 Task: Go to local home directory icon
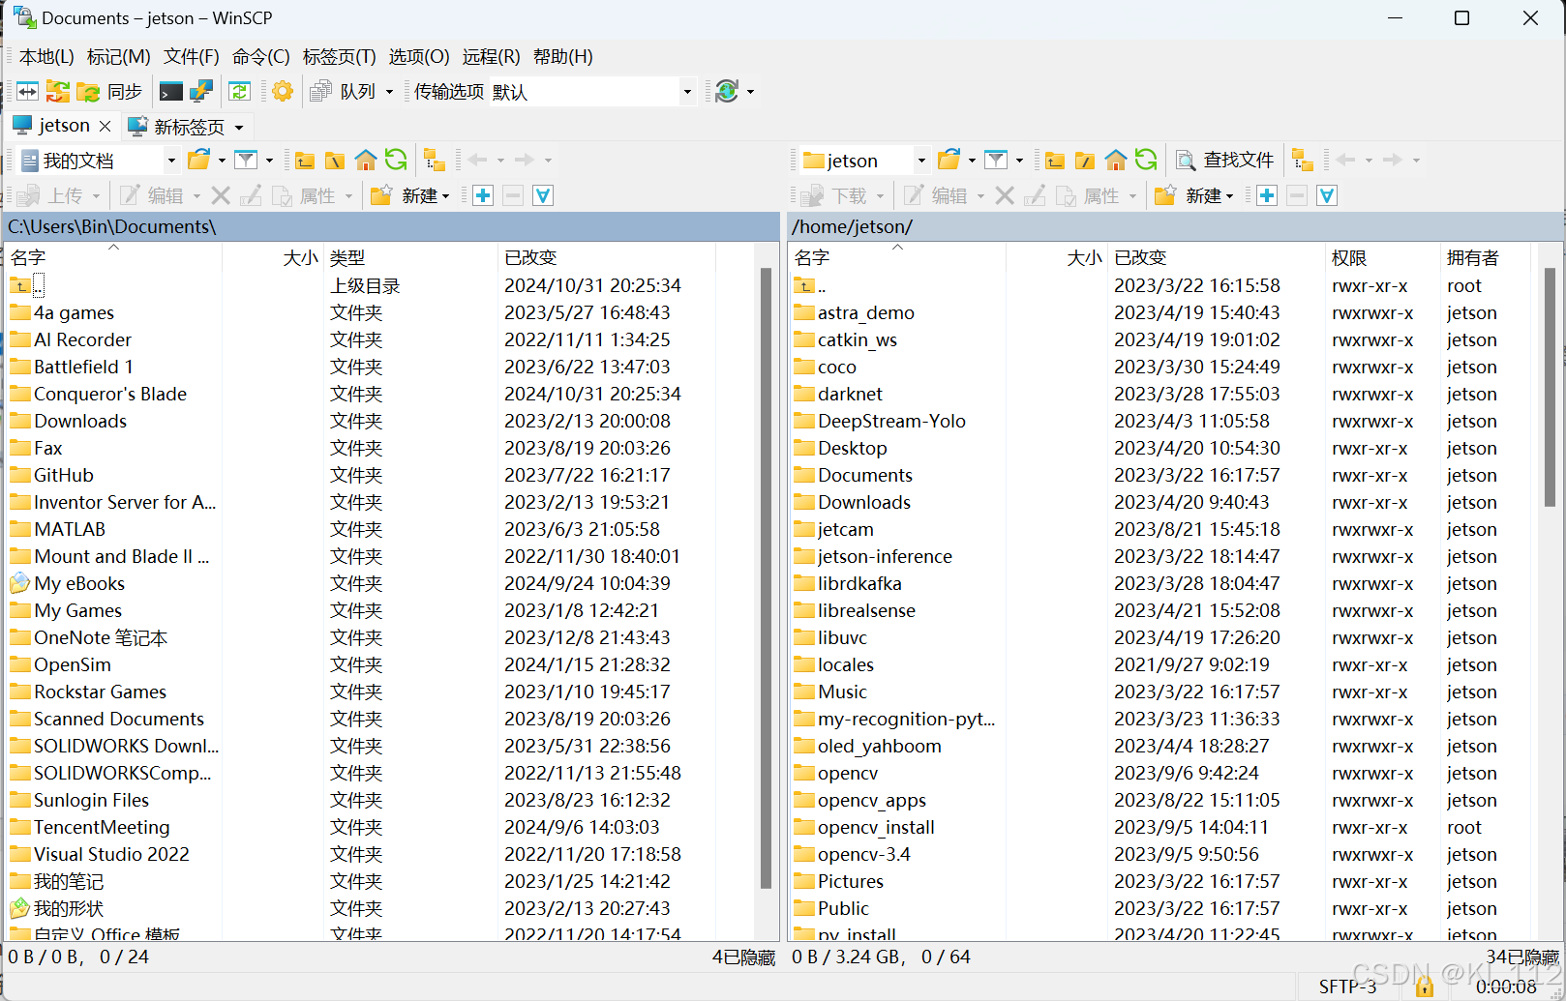click(366, 160)
